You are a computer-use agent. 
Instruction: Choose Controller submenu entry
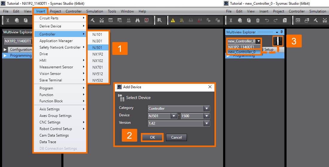pyautogui.click(x=60, y=34)
